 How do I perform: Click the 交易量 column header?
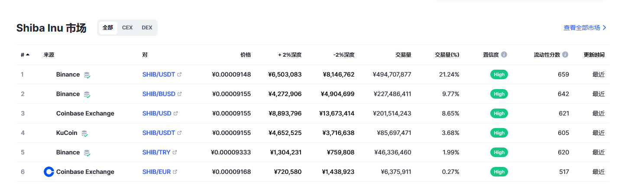tap(403, 55)
